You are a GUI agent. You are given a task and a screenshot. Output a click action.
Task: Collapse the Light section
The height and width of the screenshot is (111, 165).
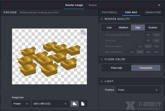101,81
